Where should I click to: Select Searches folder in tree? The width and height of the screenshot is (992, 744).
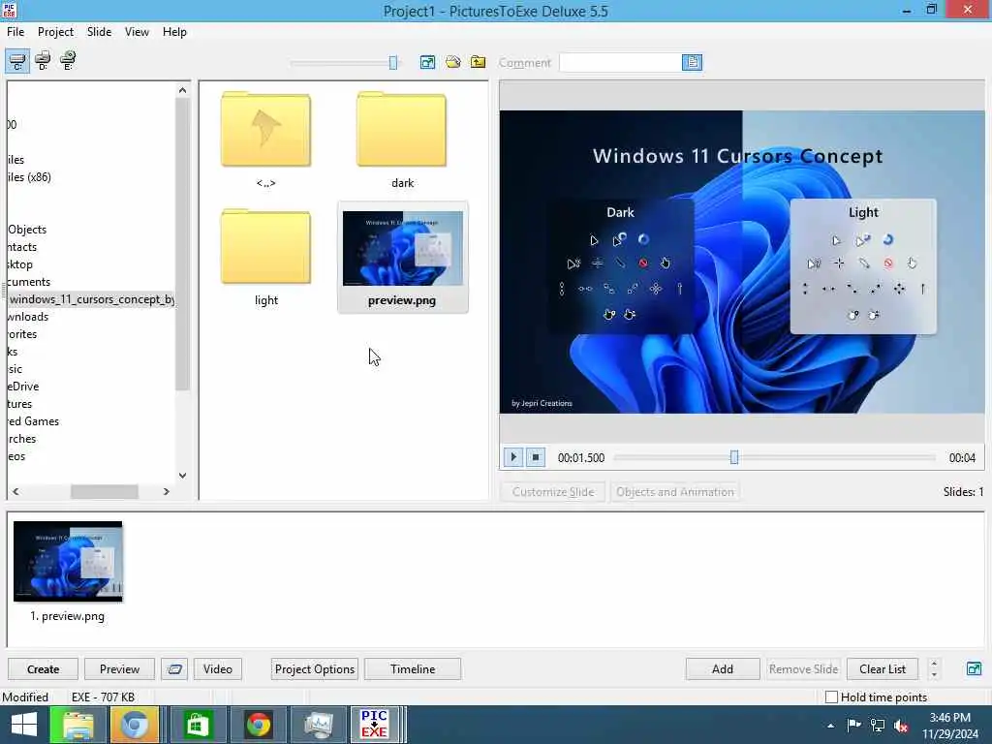point(22,439)
